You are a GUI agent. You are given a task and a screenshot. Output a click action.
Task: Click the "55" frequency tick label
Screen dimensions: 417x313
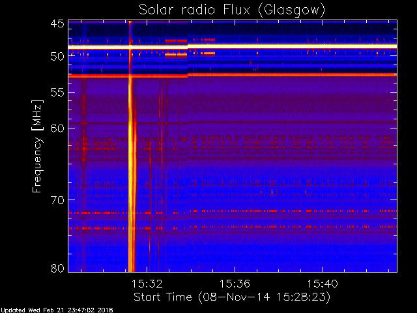[x=57, y=93]
